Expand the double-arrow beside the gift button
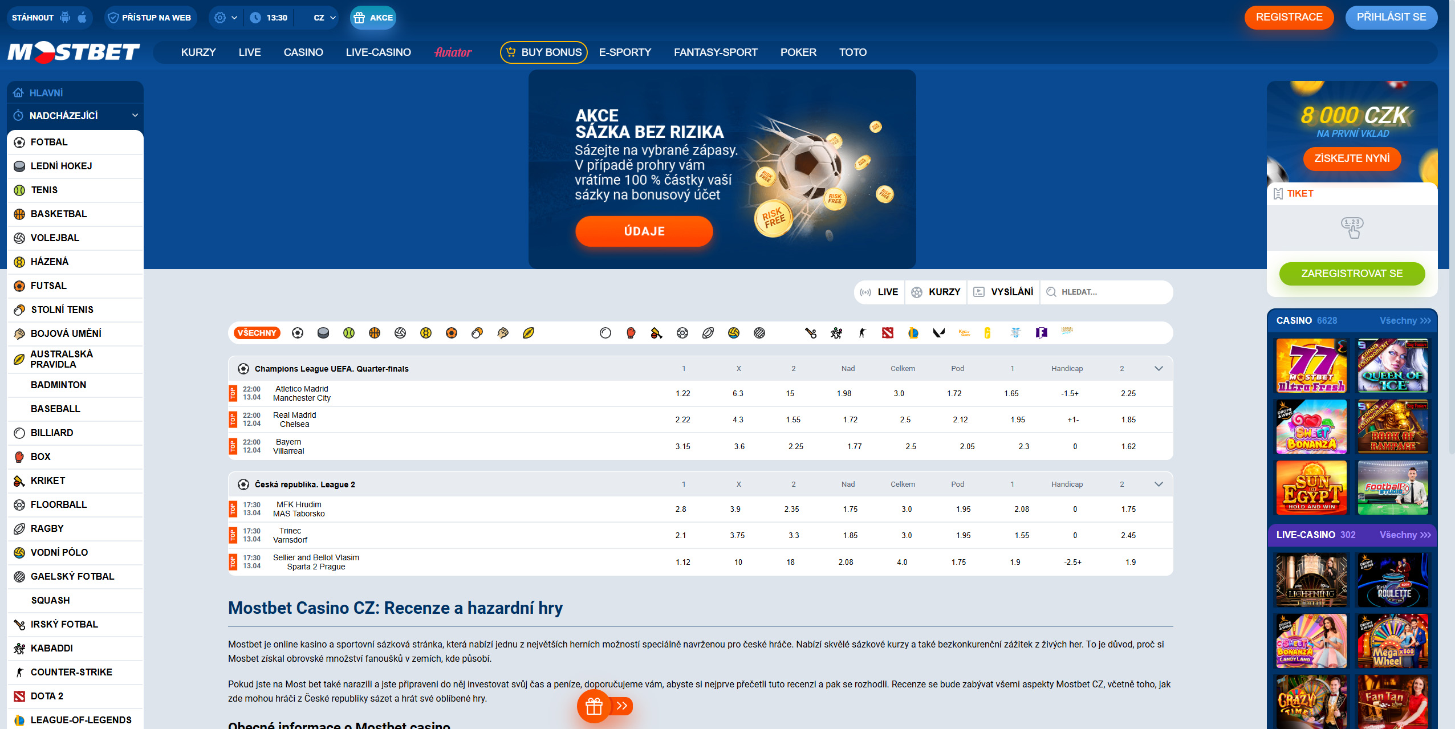 (x=622, y=706)
